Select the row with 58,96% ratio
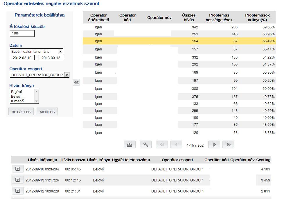Image resolution: width=282 pixels, height=200 pixels. [x=179, y=34]
